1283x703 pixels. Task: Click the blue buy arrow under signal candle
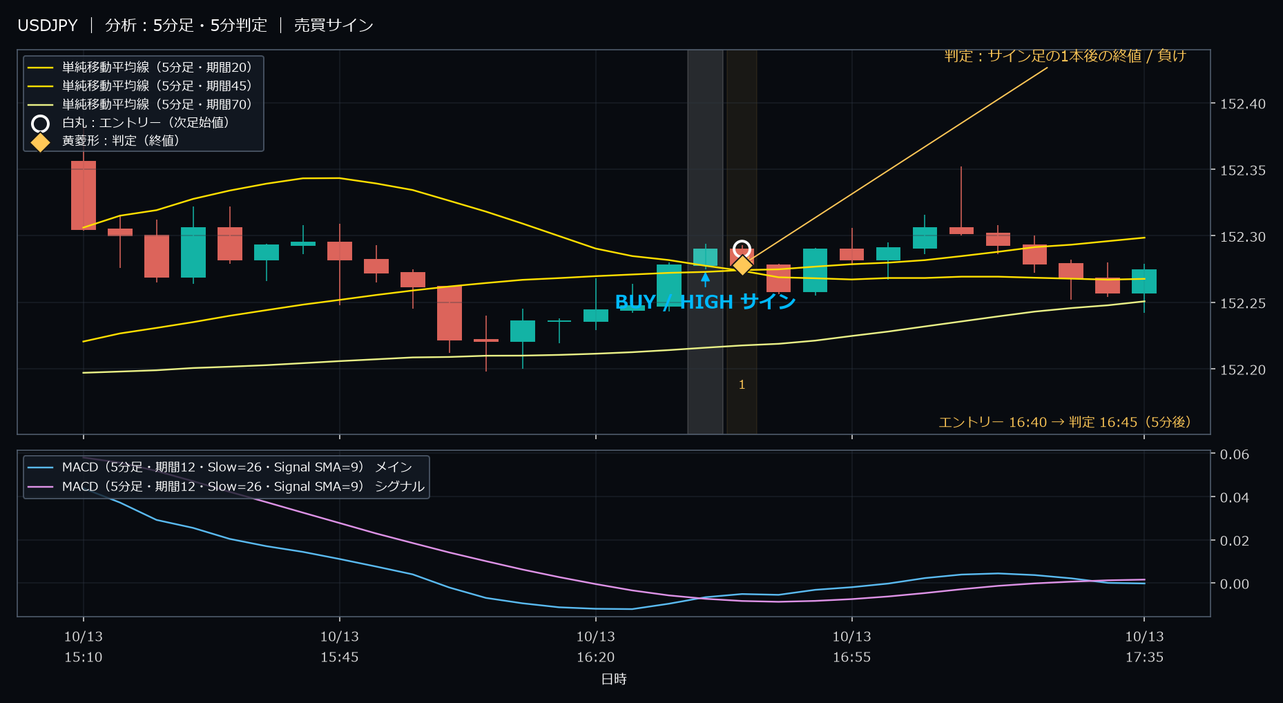[x=705, y=280]
